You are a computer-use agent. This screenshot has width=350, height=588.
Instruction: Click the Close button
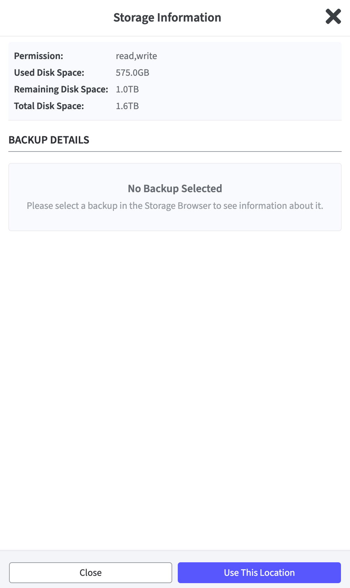pyautogui.click(x=91, y=572)
